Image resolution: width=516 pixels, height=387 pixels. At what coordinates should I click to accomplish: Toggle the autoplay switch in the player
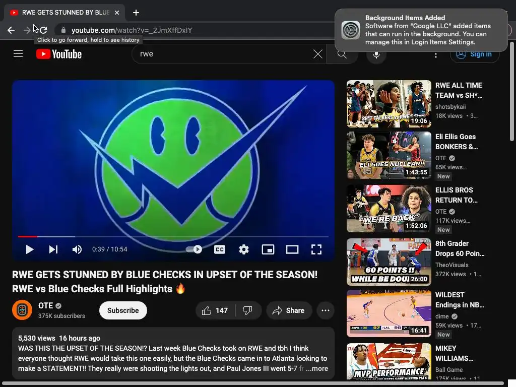[194, 249]
